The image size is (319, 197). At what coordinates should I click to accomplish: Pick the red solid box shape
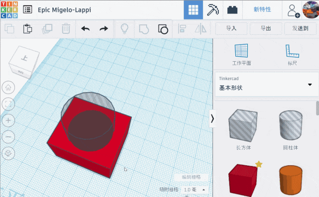[243, 181]
